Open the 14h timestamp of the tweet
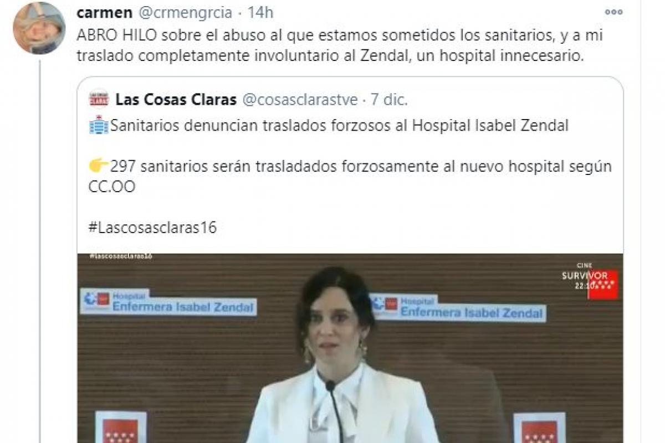Screen dimensions: 665x443 pos(260,12)
